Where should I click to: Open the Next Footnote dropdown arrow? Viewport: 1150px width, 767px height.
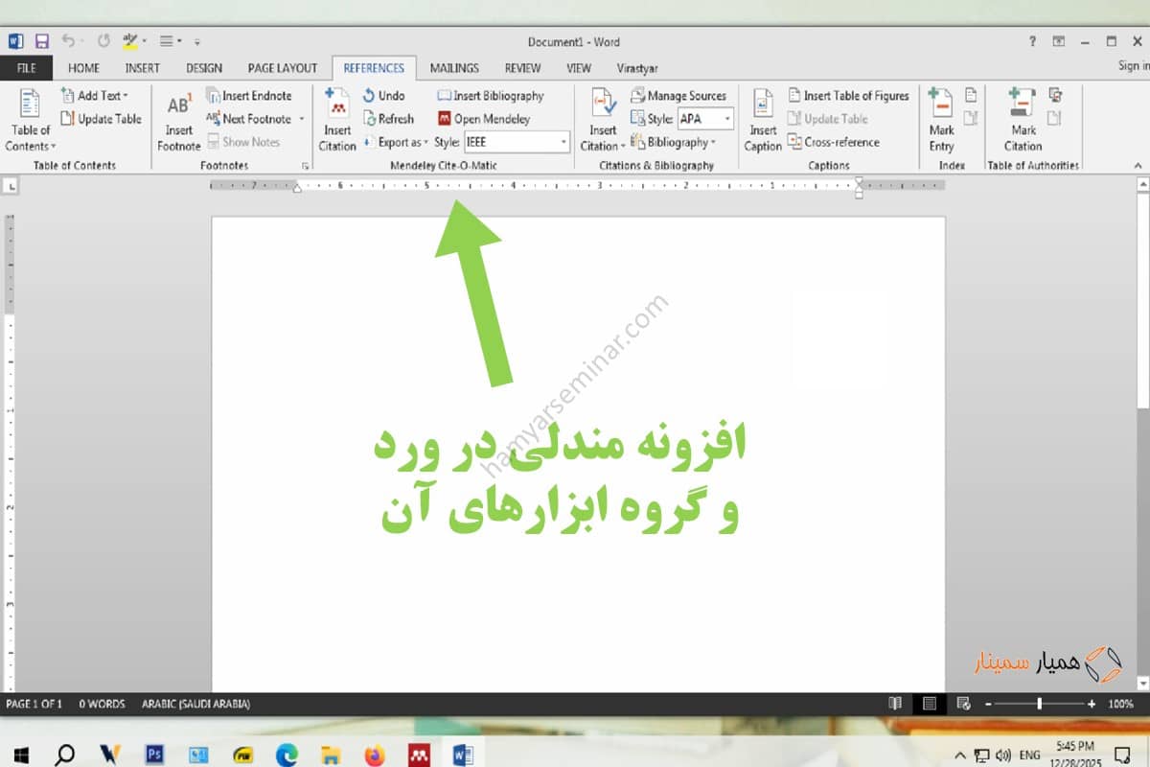pyautogui.click(x=301, y=119)
